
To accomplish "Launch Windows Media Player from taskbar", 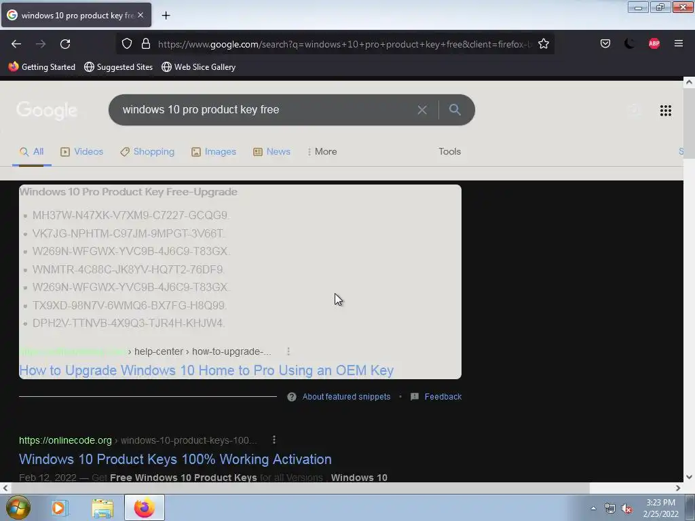I will pos(59,507).
